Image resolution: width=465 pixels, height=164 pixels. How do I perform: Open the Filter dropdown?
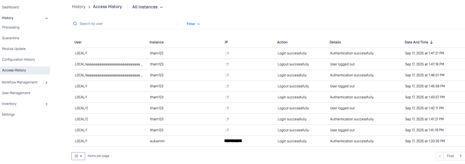tap(193, 24)
